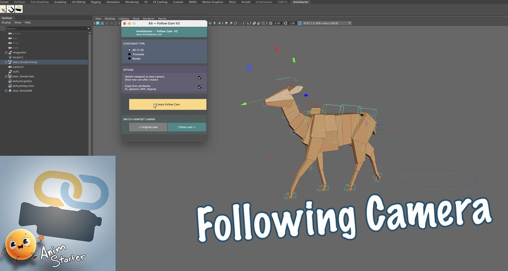Click the gamma value field 1.00
The height and width of the screenshot is (271, 508).
click(292, 23)
